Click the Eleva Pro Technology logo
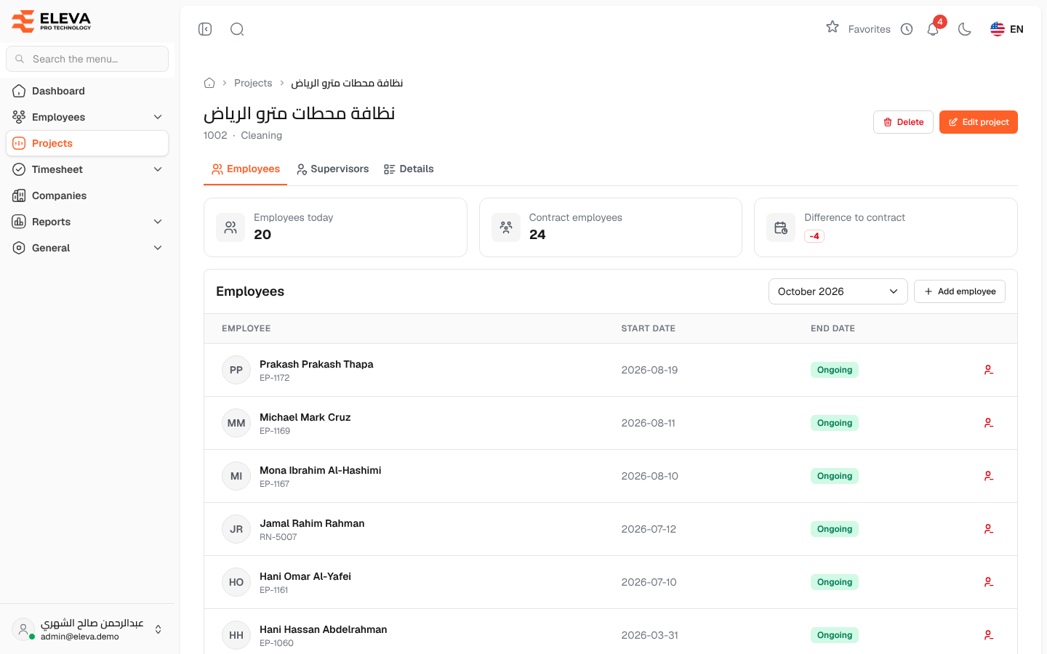 (51, 21)
